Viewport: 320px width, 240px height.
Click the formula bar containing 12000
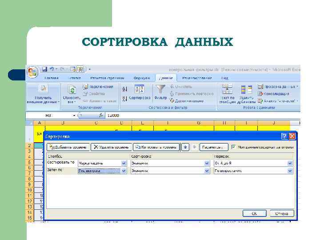tap(203, 116)
